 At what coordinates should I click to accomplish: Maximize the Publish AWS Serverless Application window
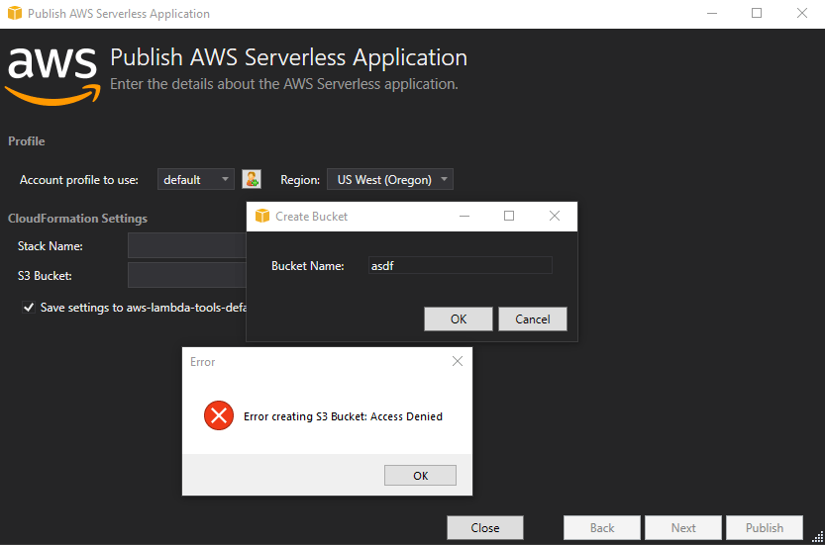tap(757, 13)
